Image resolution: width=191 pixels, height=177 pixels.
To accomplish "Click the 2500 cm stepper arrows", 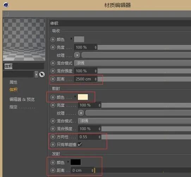I will (95, 79).
